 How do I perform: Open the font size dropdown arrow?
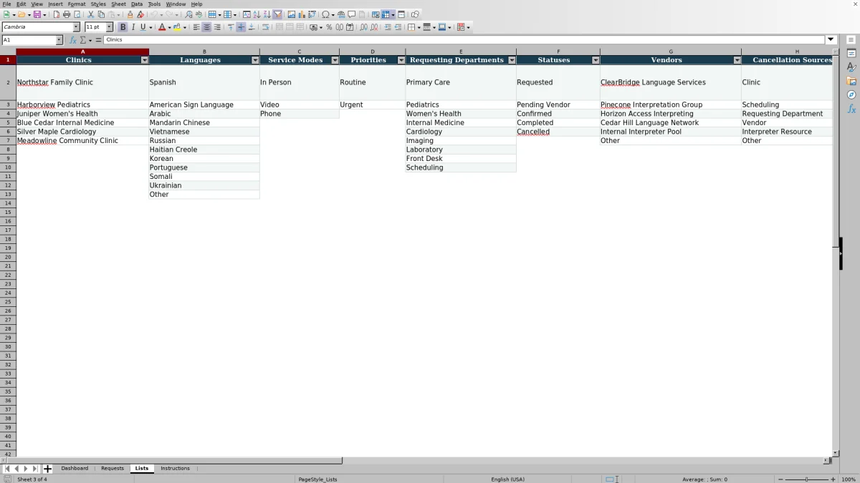pyautogui.click(x=110, y=27)
